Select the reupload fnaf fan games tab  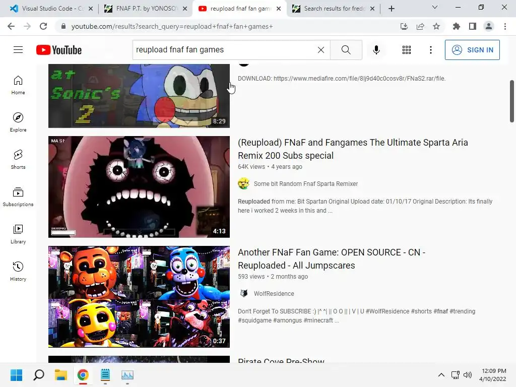pos(239,9)
